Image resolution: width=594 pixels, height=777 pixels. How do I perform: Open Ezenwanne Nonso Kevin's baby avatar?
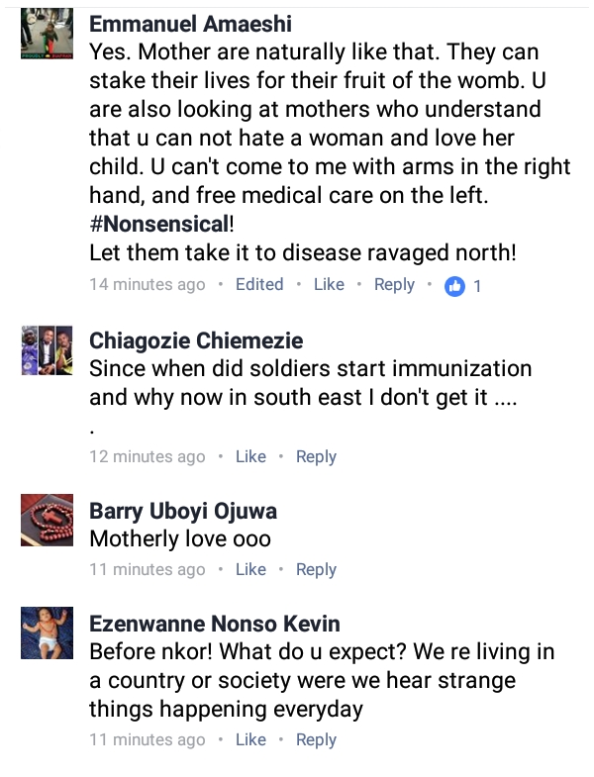tap(48, 632)
